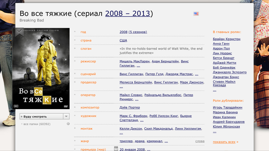Open actor Аарон Пол
269x151 pixels.
pos(221,48)
